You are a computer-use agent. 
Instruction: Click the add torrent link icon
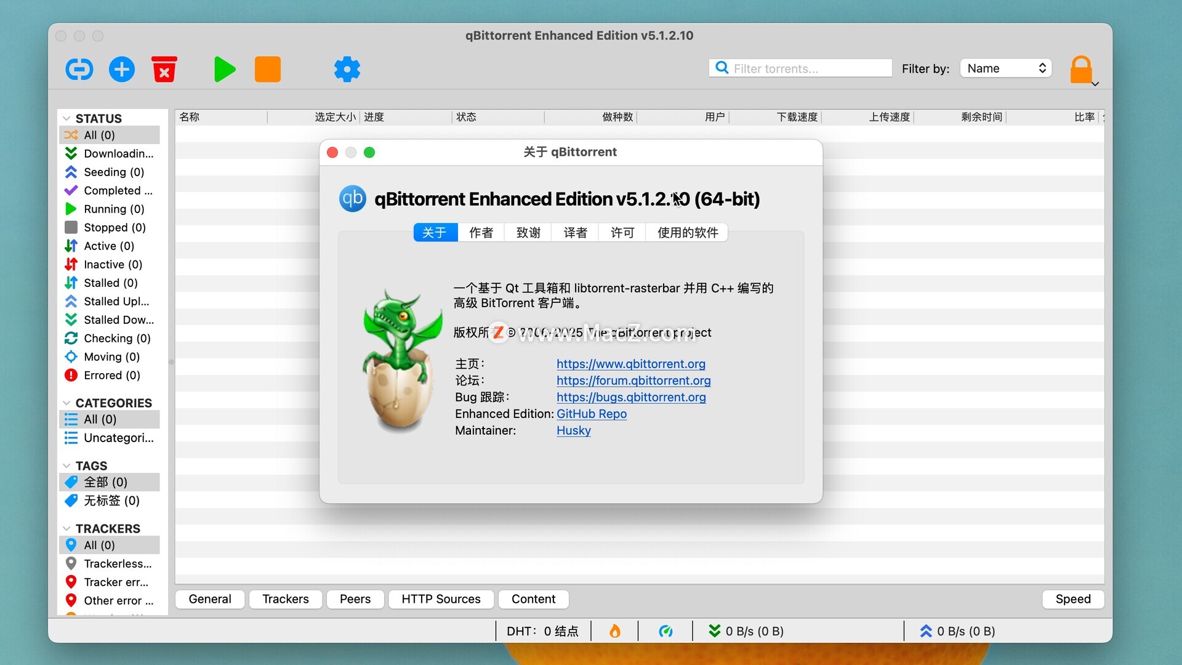(x=79, y=69)
